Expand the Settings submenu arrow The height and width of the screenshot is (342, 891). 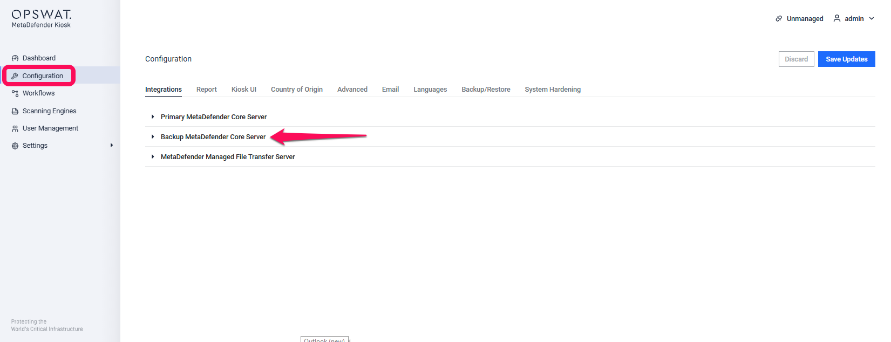pos(112,145)
